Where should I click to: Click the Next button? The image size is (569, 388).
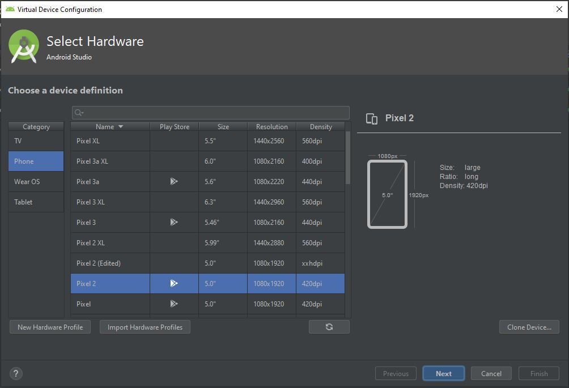(x=443, y=373)
